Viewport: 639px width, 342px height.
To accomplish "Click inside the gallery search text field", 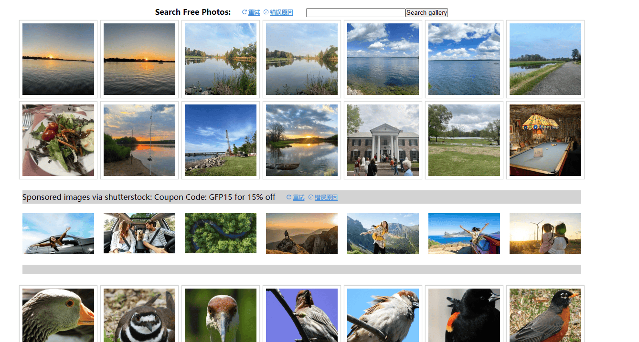I will (355, 12).
